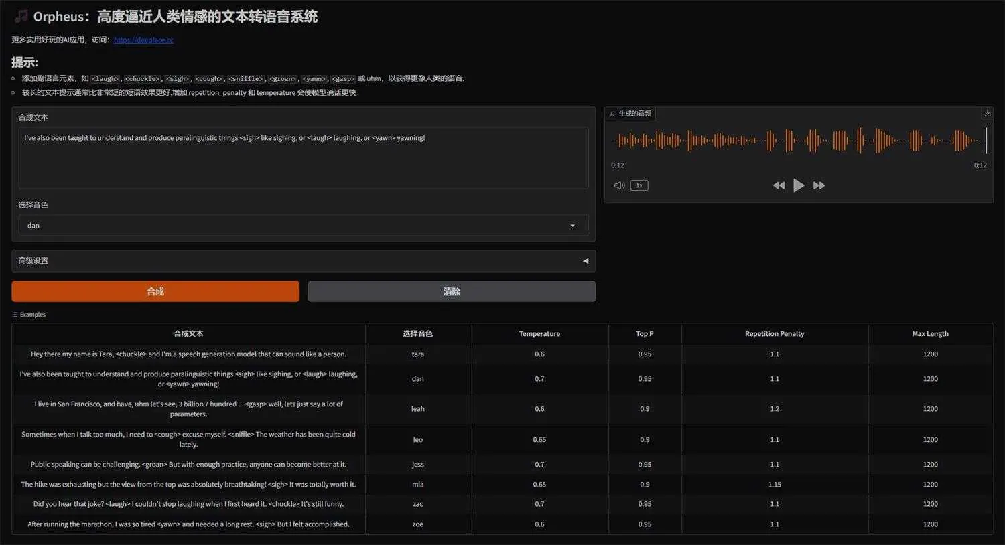Image resolution: width=1005 pixels, height=545 pixels.
Task: Play the generated audio
Action: coord(799,185)
